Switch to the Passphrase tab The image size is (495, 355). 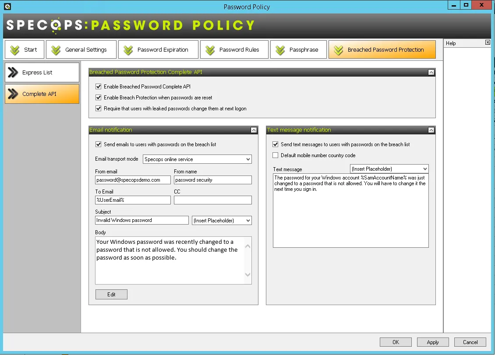click(298, 49)
